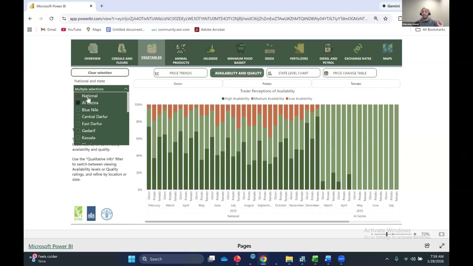Click the High Availability legend item
473x266 pixels.
coord(235,99)
